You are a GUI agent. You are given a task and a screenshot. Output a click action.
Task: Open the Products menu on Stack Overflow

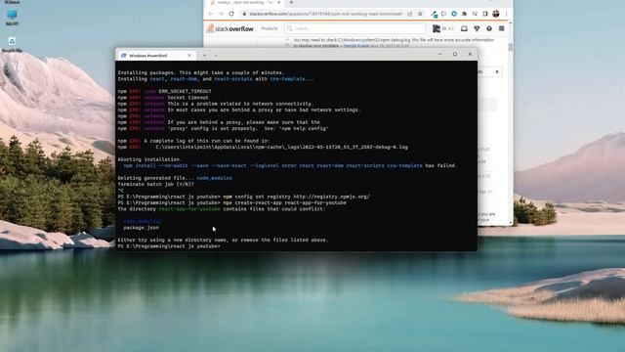(x=270, y=28)
